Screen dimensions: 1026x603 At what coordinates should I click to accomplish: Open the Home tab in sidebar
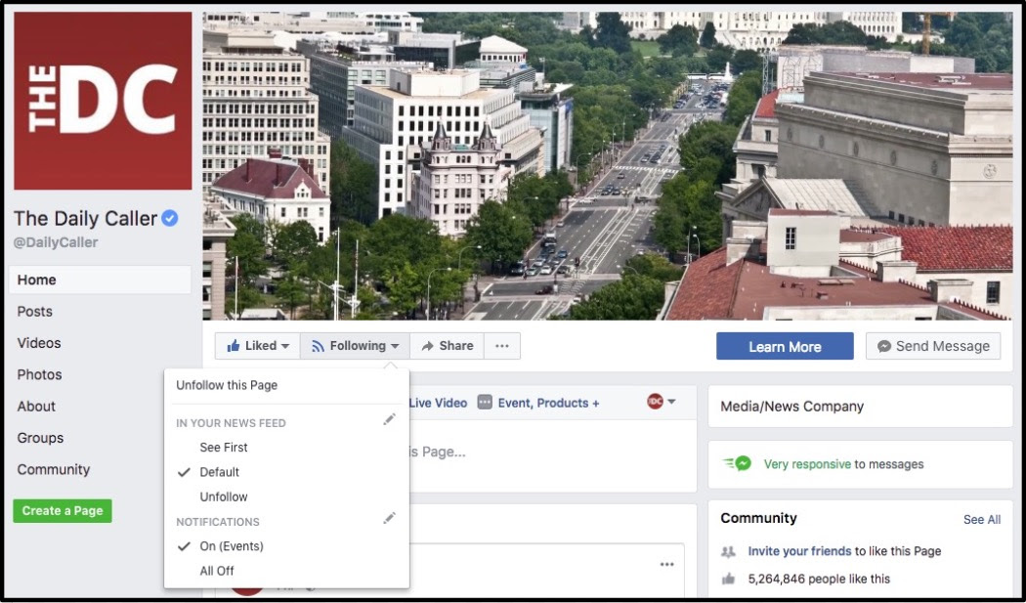[100, 280]
